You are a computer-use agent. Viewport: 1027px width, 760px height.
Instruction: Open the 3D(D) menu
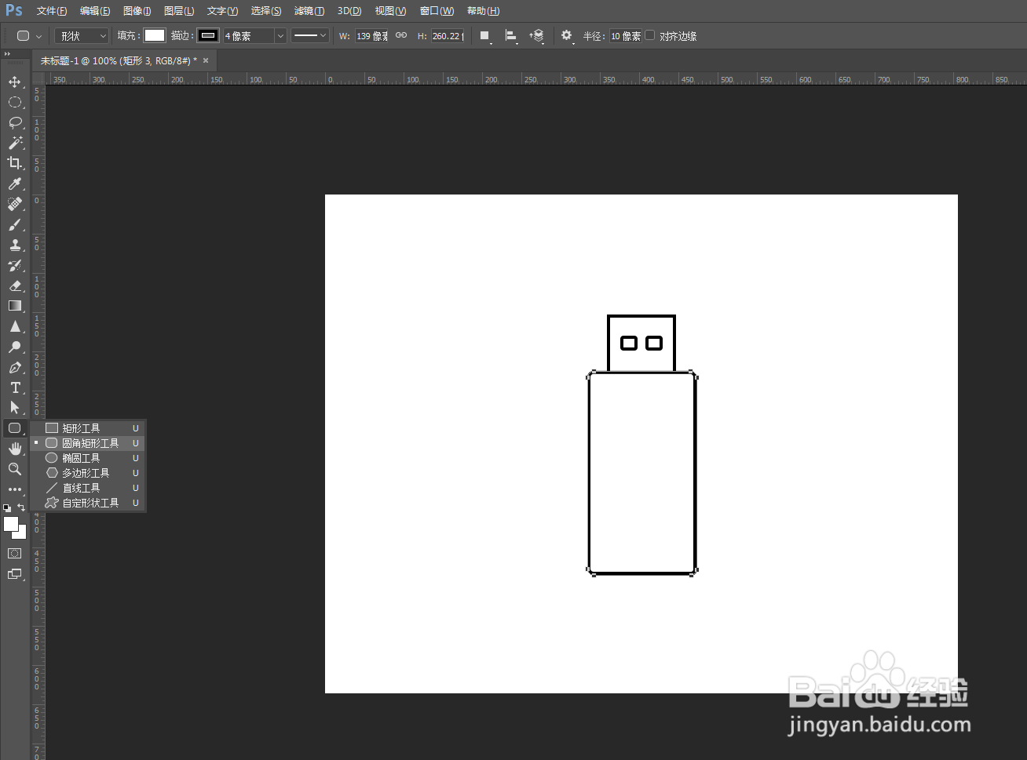tap(349, 11)
